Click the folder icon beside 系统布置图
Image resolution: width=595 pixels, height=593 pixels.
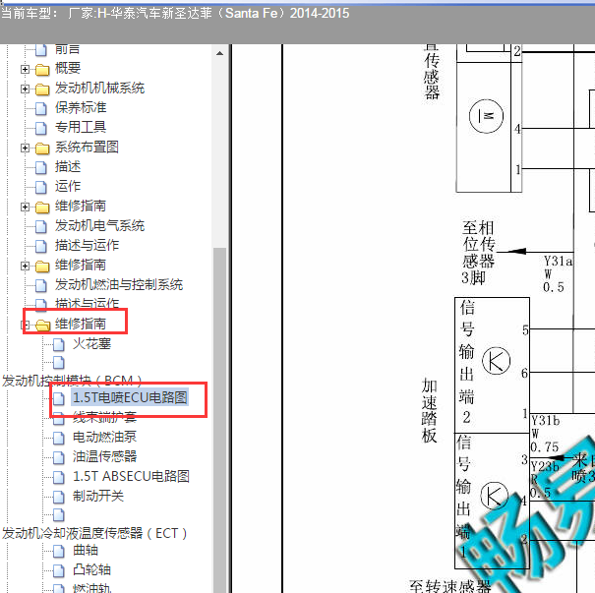point(42,148)
